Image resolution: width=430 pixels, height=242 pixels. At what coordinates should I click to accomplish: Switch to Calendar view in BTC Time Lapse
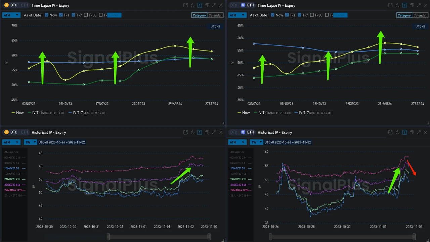click(x=215, y=15)
